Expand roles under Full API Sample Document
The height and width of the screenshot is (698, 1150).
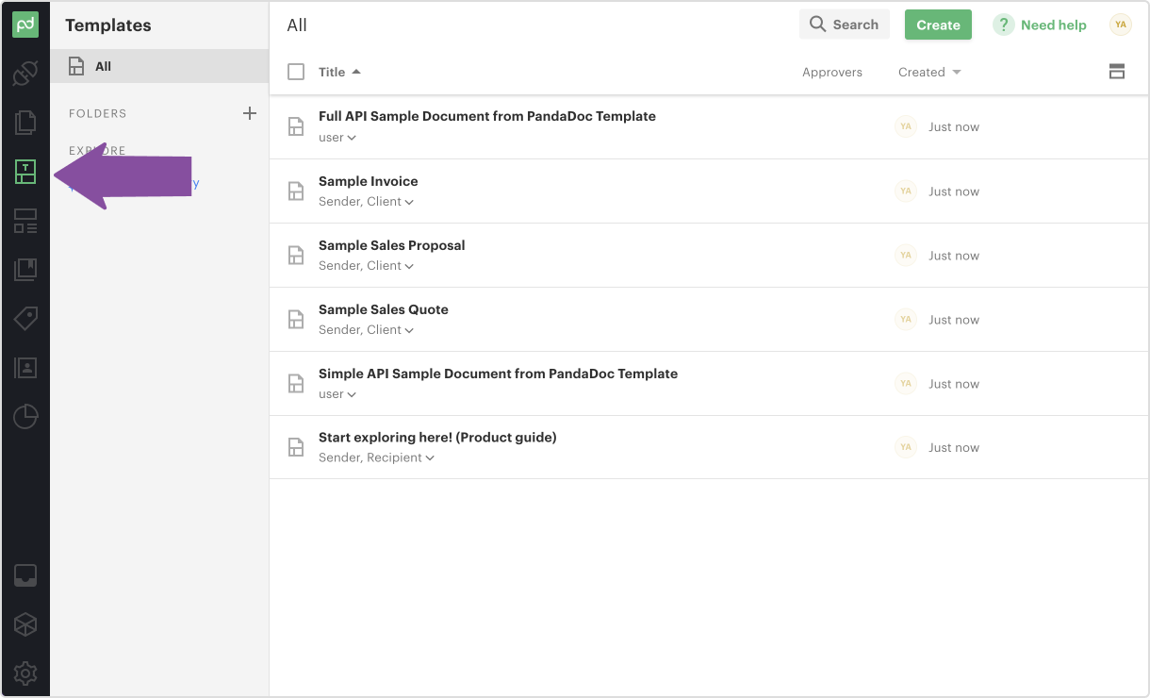[337, 138]
